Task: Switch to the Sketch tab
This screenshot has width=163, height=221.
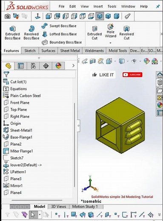Action: tap(30, 51)
